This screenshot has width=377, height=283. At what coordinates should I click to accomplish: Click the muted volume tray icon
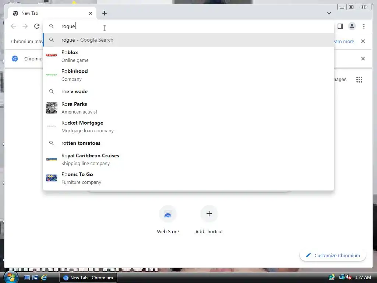pyautogui.click(x=349, y=277)
